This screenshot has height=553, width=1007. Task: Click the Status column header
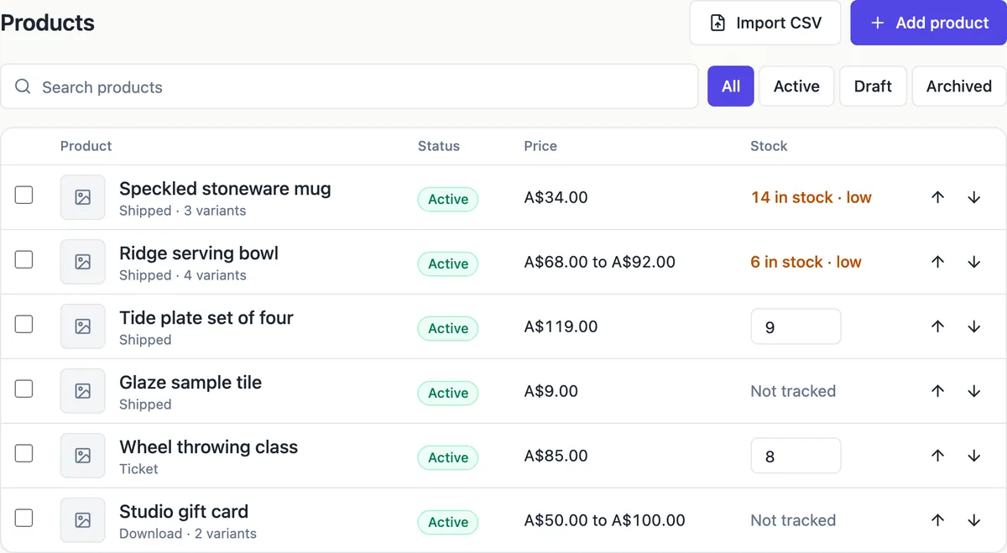pyautogui.click(x=439, y=146)
